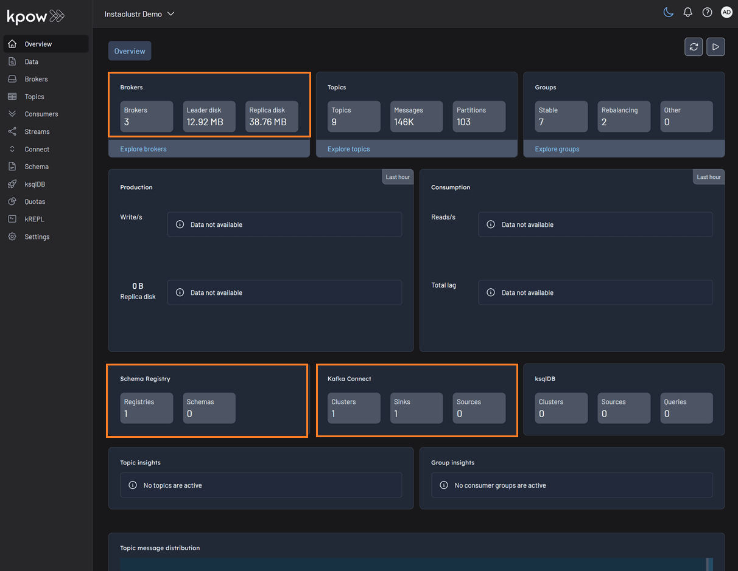
Task: Click the Leader disk 12.92 MB tile
Action: (x=209, y=116)
